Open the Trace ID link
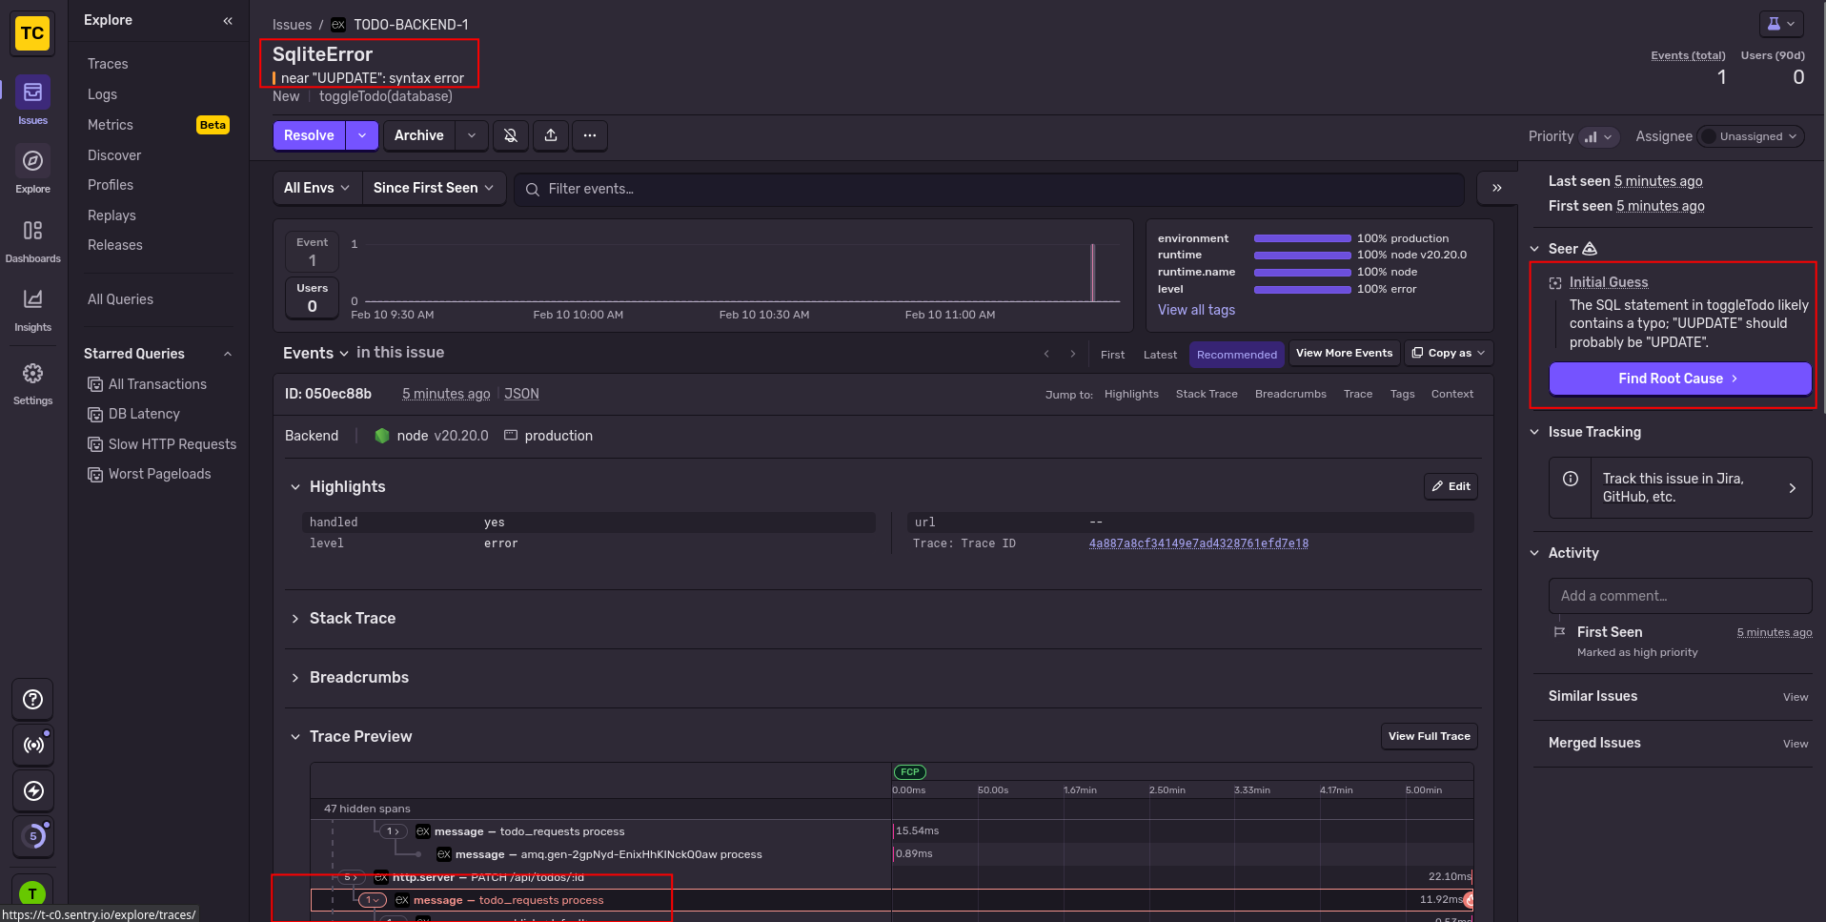 [x=1198, y=543]
